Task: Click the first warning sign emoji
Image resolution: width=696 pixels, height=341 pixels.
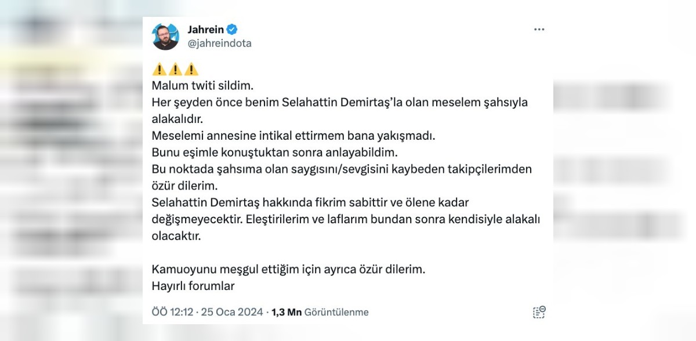Action: tap(159, 70)
